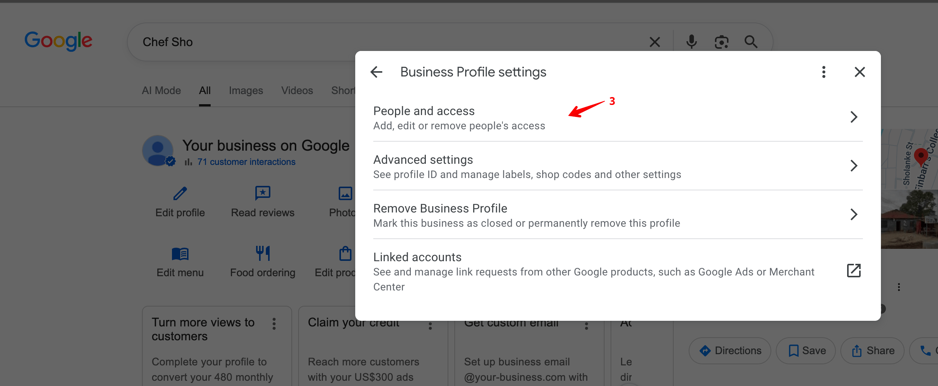Click the 'Your business on Google' heading

click(266, 145)
